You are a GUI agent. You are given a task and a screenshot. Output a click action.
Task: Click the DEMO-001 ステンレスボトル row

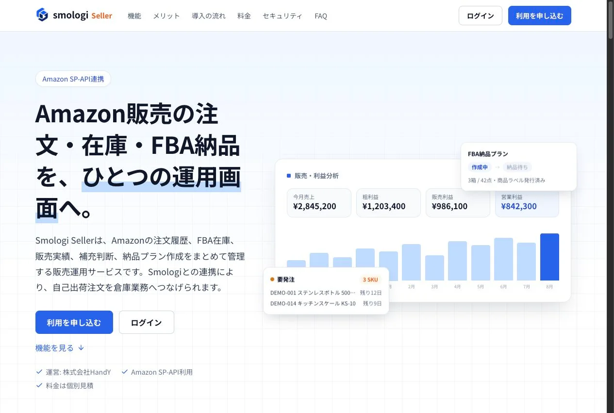point(326,293)
